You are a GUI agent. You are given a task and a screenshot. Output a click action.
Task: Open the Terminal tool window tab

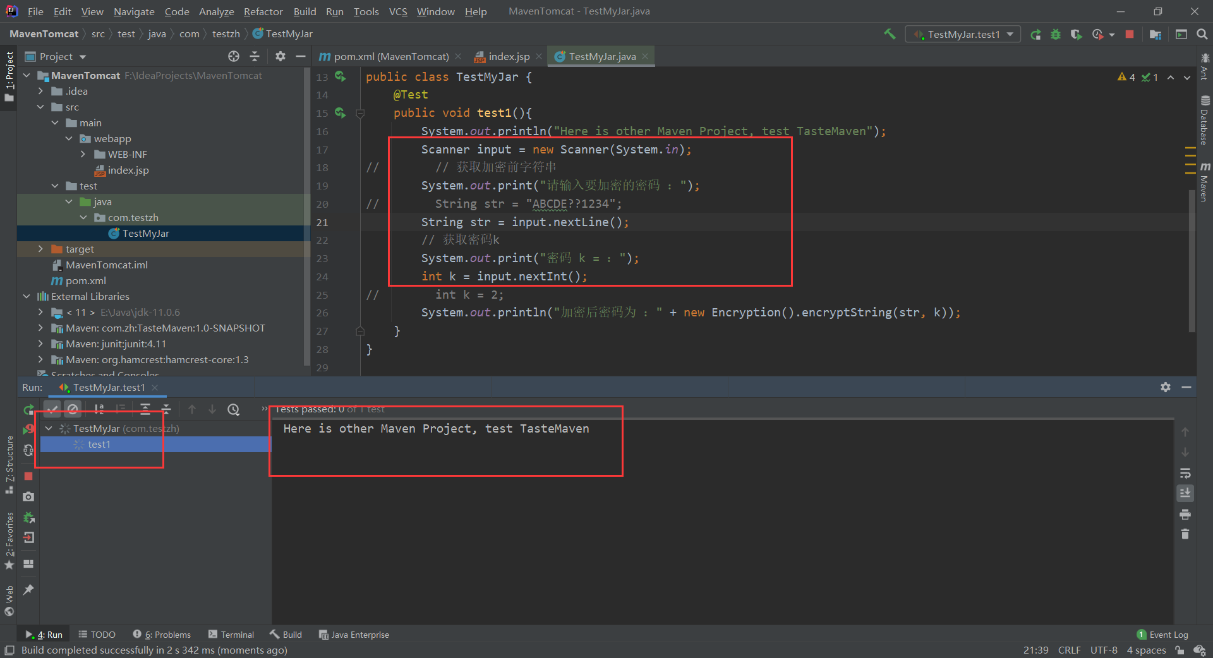[x=231, y=635]
